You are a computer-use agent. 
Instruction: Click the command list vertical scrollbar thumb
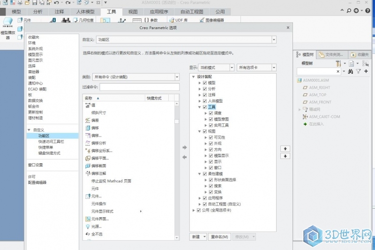(177, 121)
